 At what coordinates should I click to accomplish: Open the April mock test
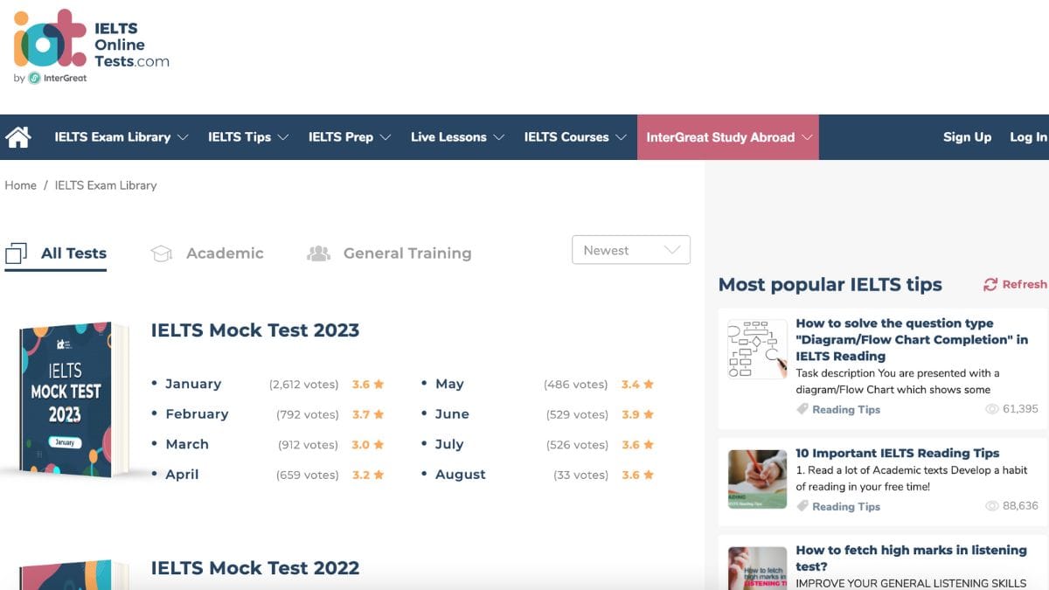(182, 475)
